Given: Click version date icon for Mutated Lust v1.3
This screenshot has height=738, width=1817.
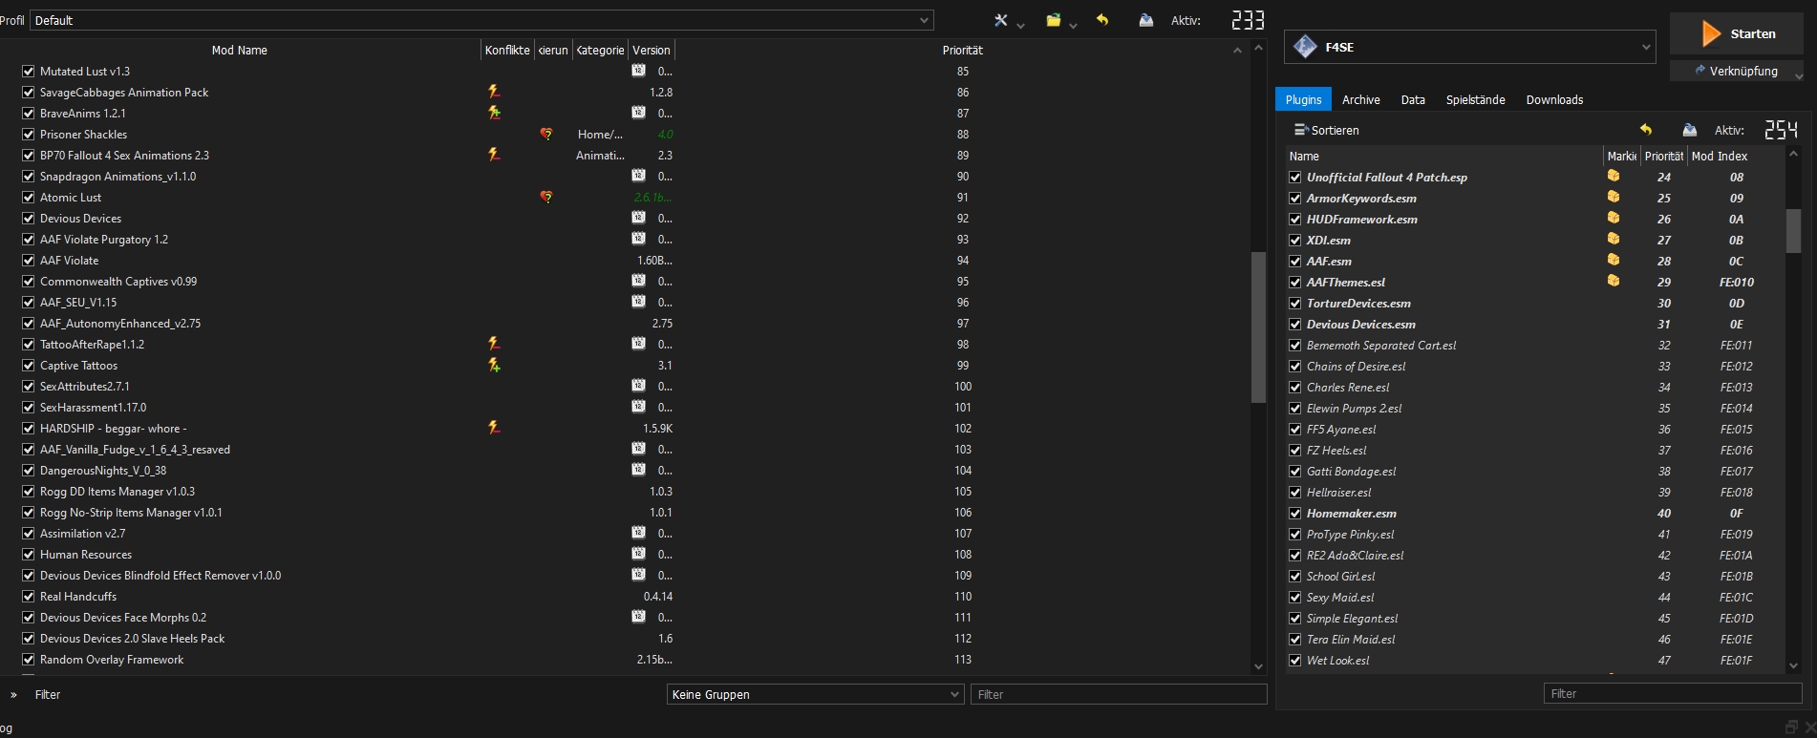Looking at the screenshot, I should tap(638, 71).
